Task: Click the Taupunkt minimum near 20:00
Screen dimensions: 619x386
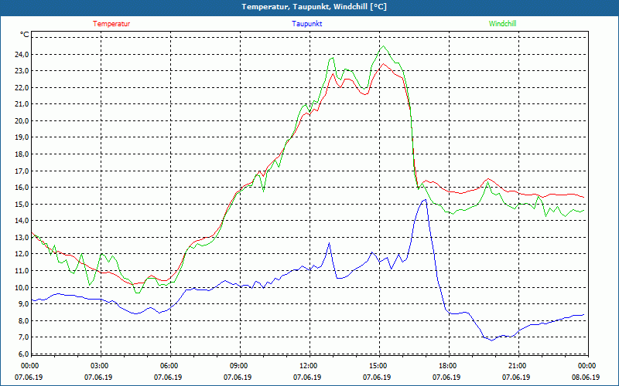Action: (491, 340)
